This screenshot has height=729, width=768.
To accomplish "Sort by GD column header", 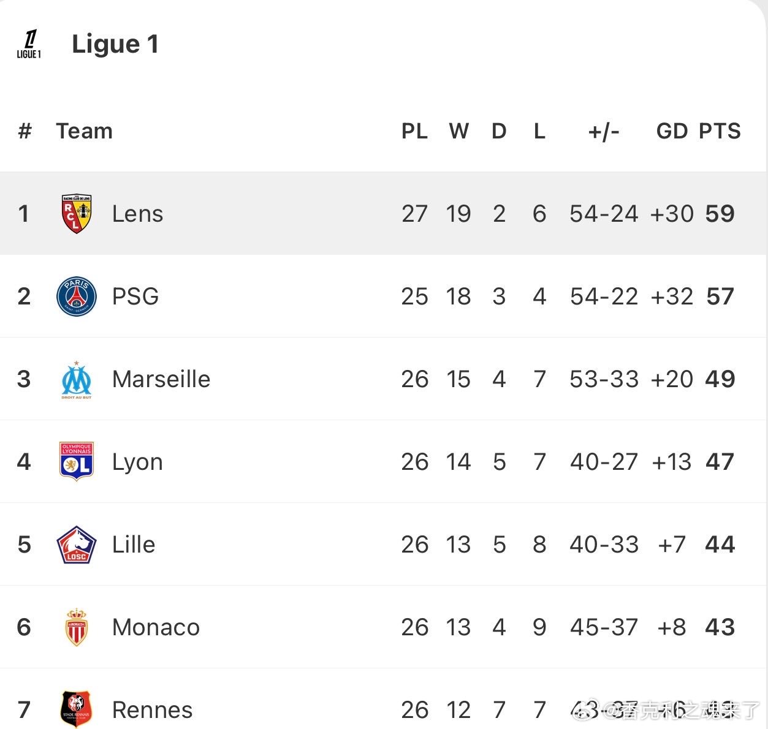I will coord(672,131).
